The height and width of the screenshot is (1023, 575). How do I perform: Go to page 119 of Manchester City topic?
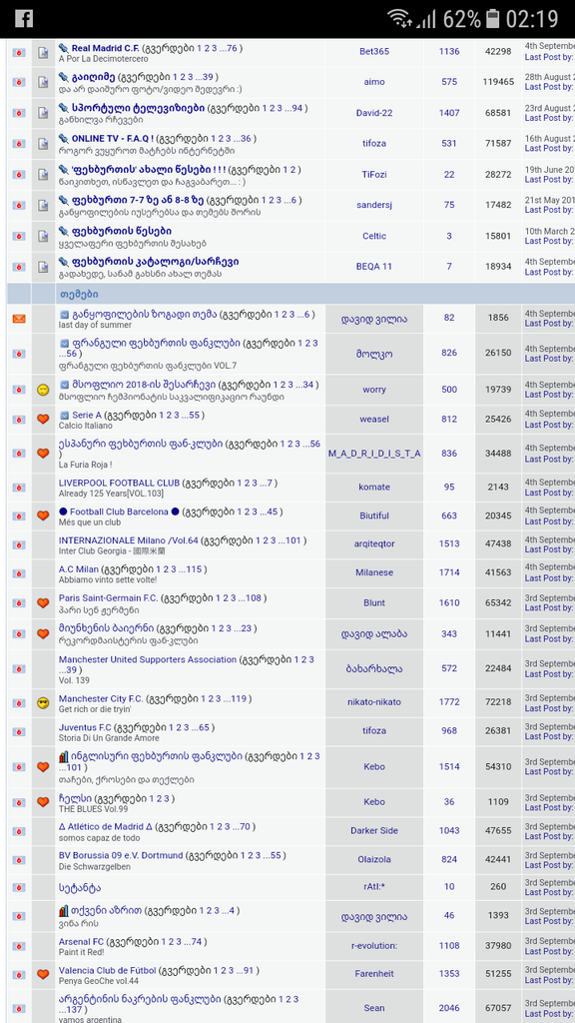pos(240,698)
